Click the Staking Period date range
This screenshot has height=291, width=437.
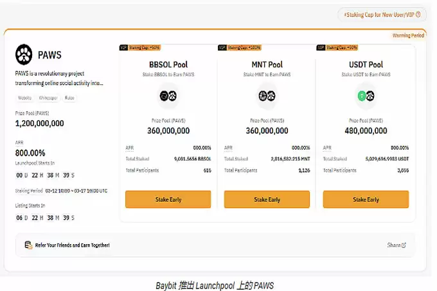point(76,191)
